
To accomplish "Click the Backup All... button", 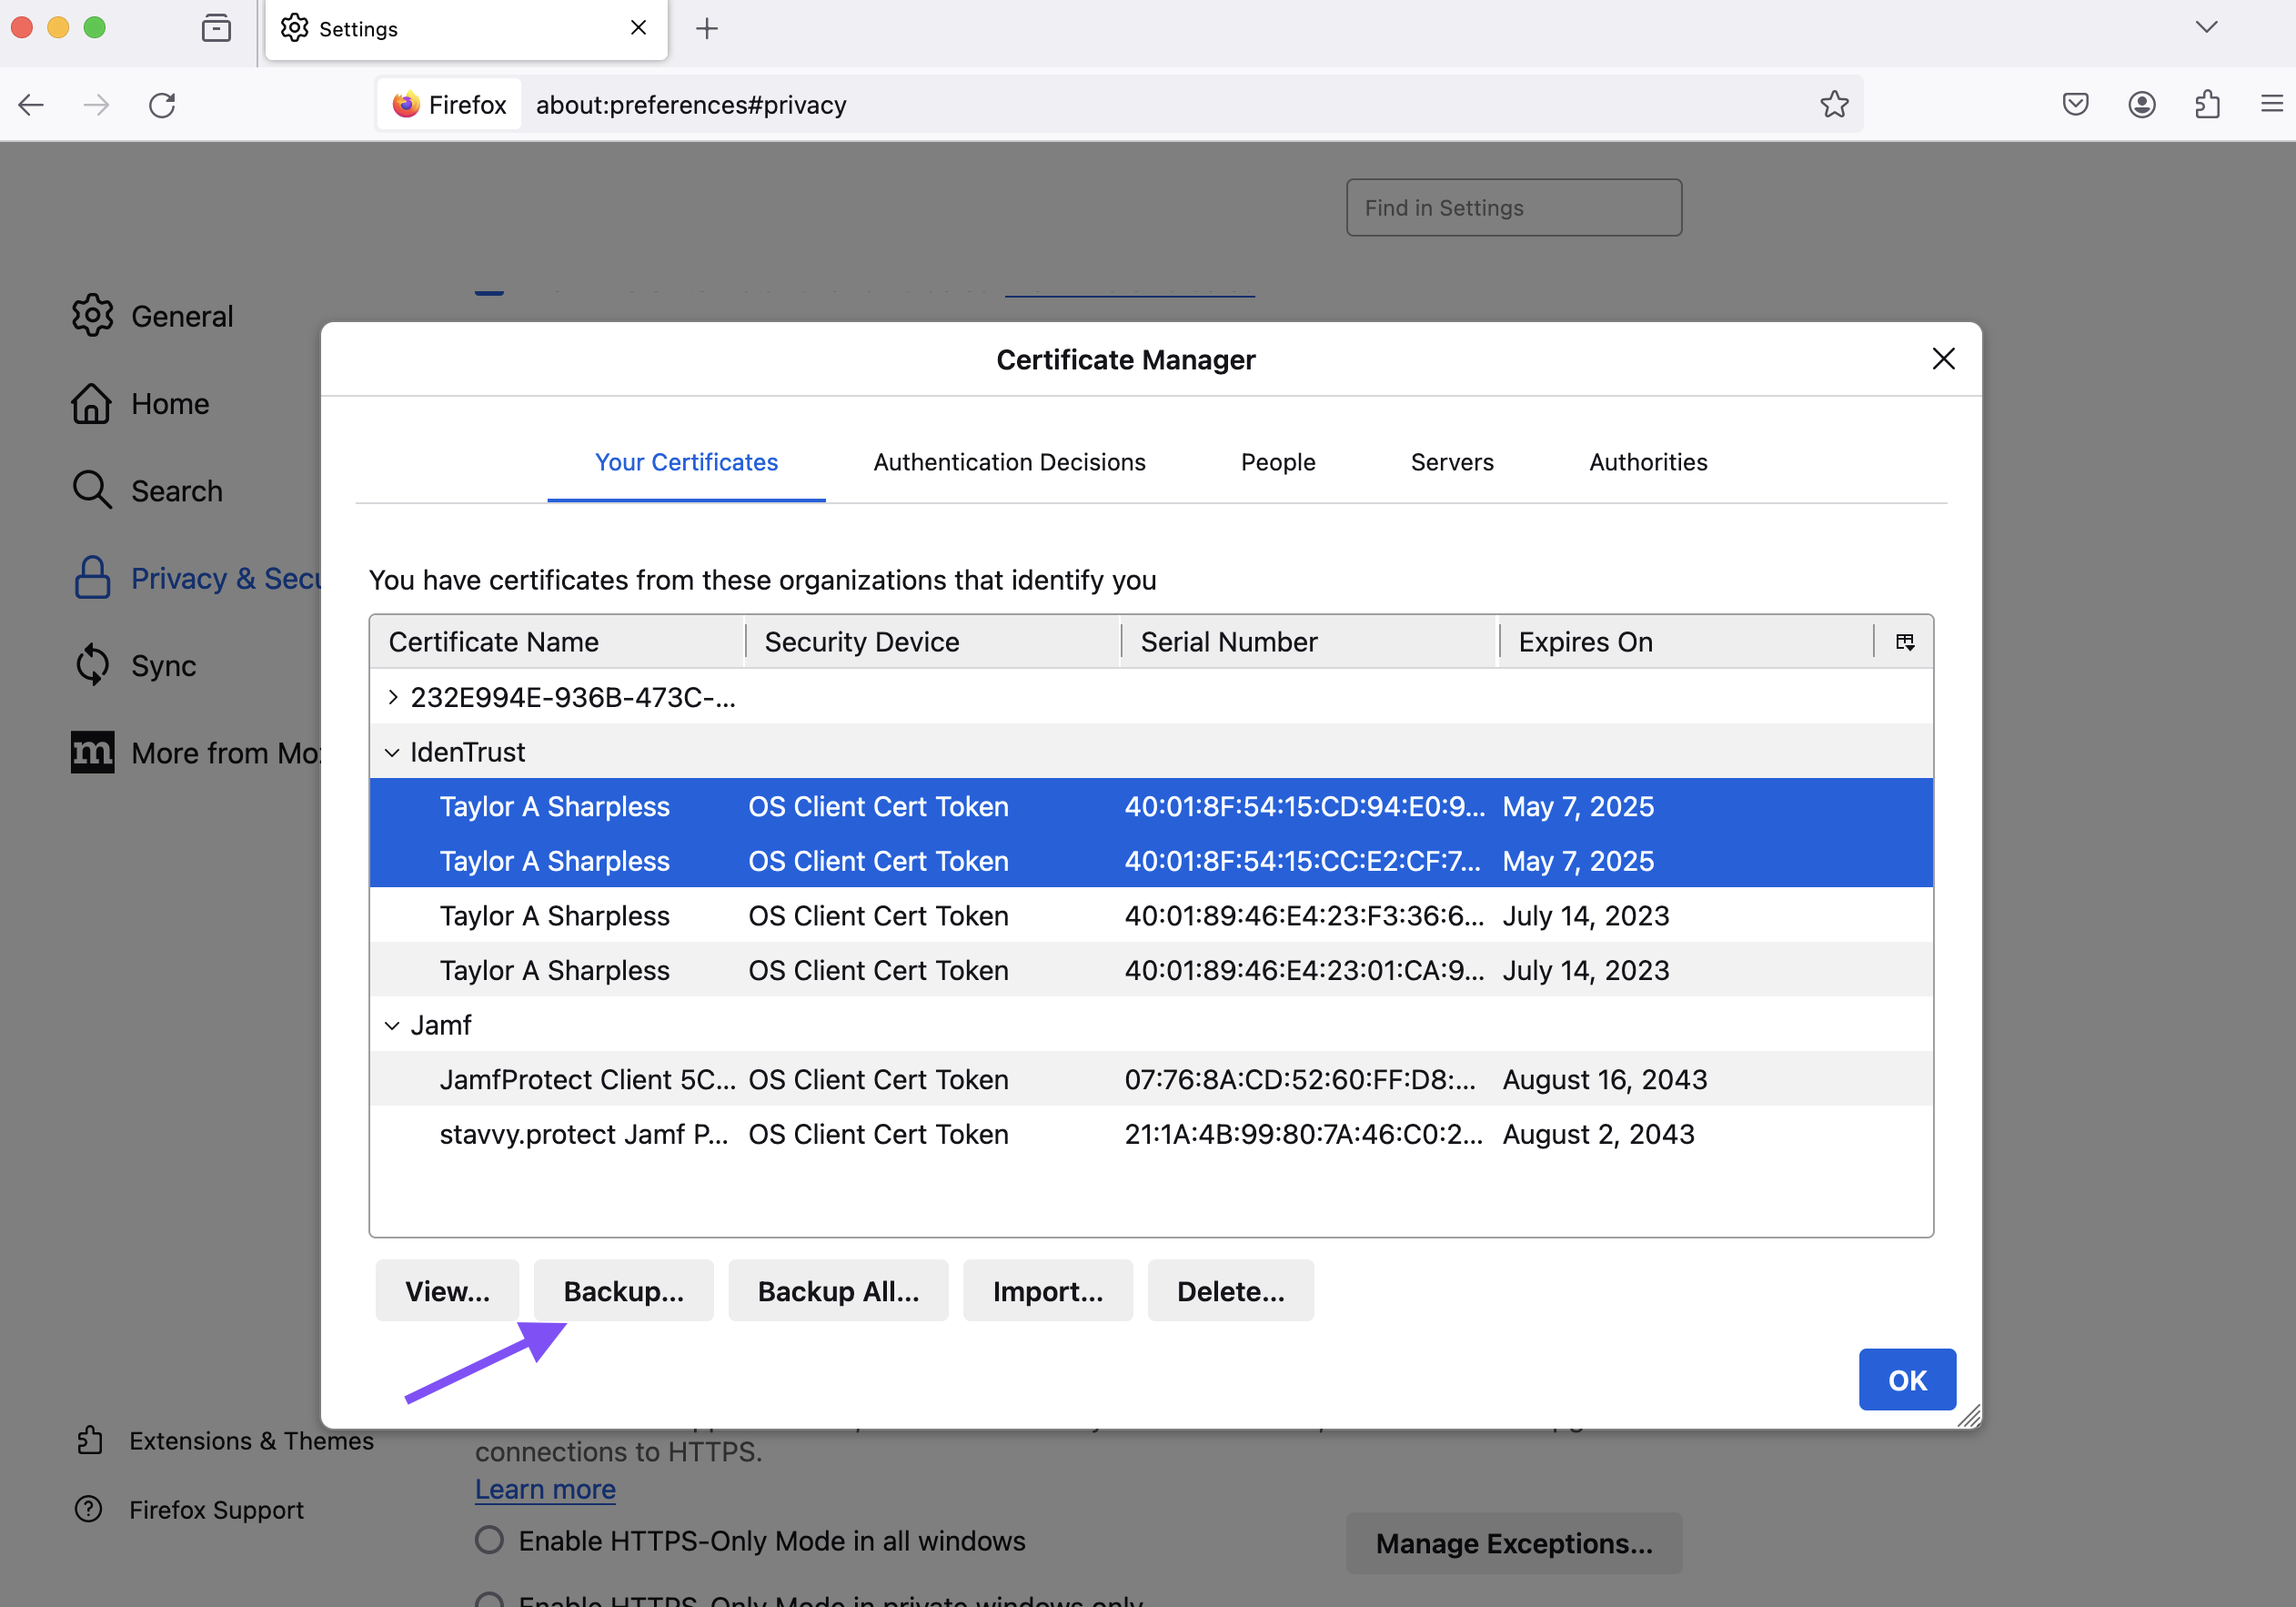I will 838,1291.
